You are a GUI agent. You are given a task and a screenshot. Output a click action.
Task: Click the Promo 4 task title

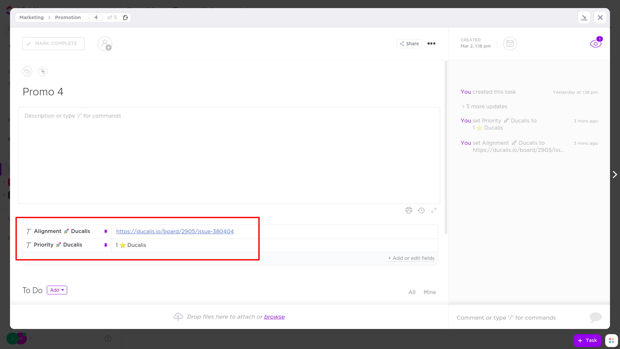pos(43,92)
